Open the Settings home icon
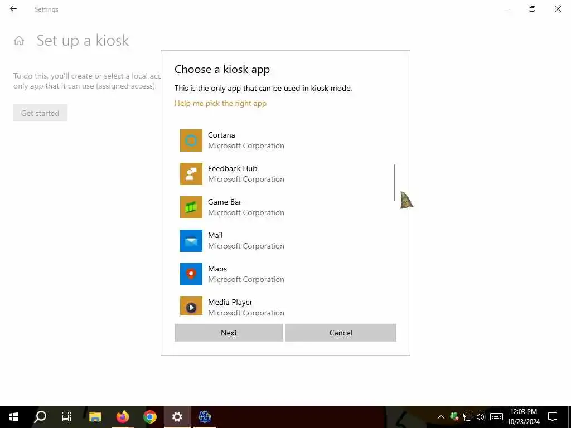Image resolution: width=571 pixels, height=428 pixels. (19, 40)
